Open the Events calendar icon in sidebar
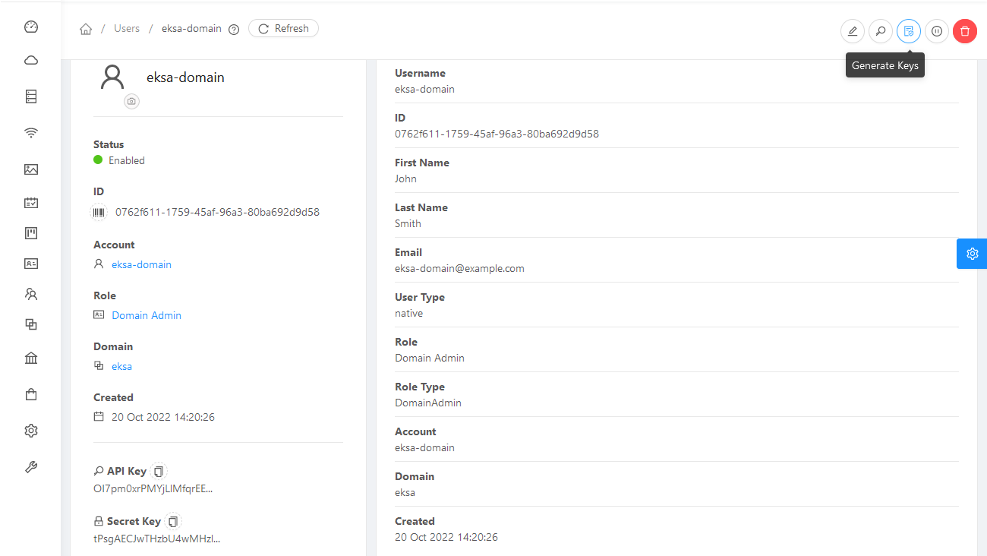This screenshot has height=556, width=987. click(x=30, y=203)
